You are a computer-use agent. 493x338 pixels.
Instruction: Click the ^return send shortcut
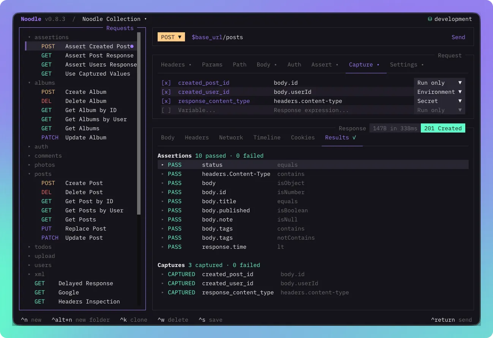pyautogui.click(x=451, y=320)
